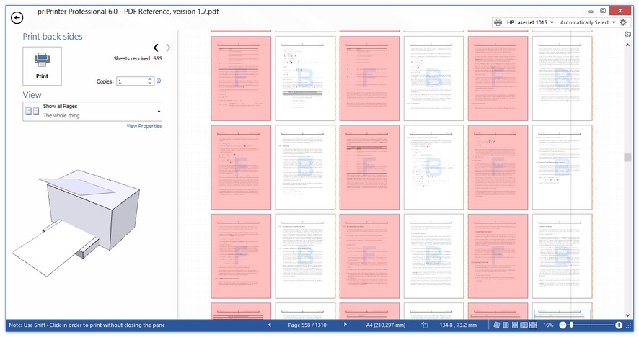Screen dimensions: 639x337
Task: Go to next step chevron near Sheets required
Action: tap(168, 48)
